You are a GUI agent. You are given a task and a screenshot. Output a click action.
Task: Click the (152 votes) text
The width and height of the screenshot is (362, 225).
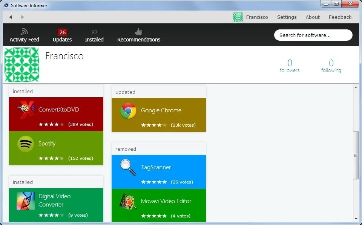(x=81, y=158)
